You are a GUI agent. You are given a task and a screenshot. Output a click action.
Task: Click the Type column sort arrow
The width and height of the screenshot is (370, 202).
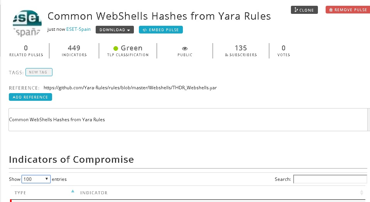[73, 191]
